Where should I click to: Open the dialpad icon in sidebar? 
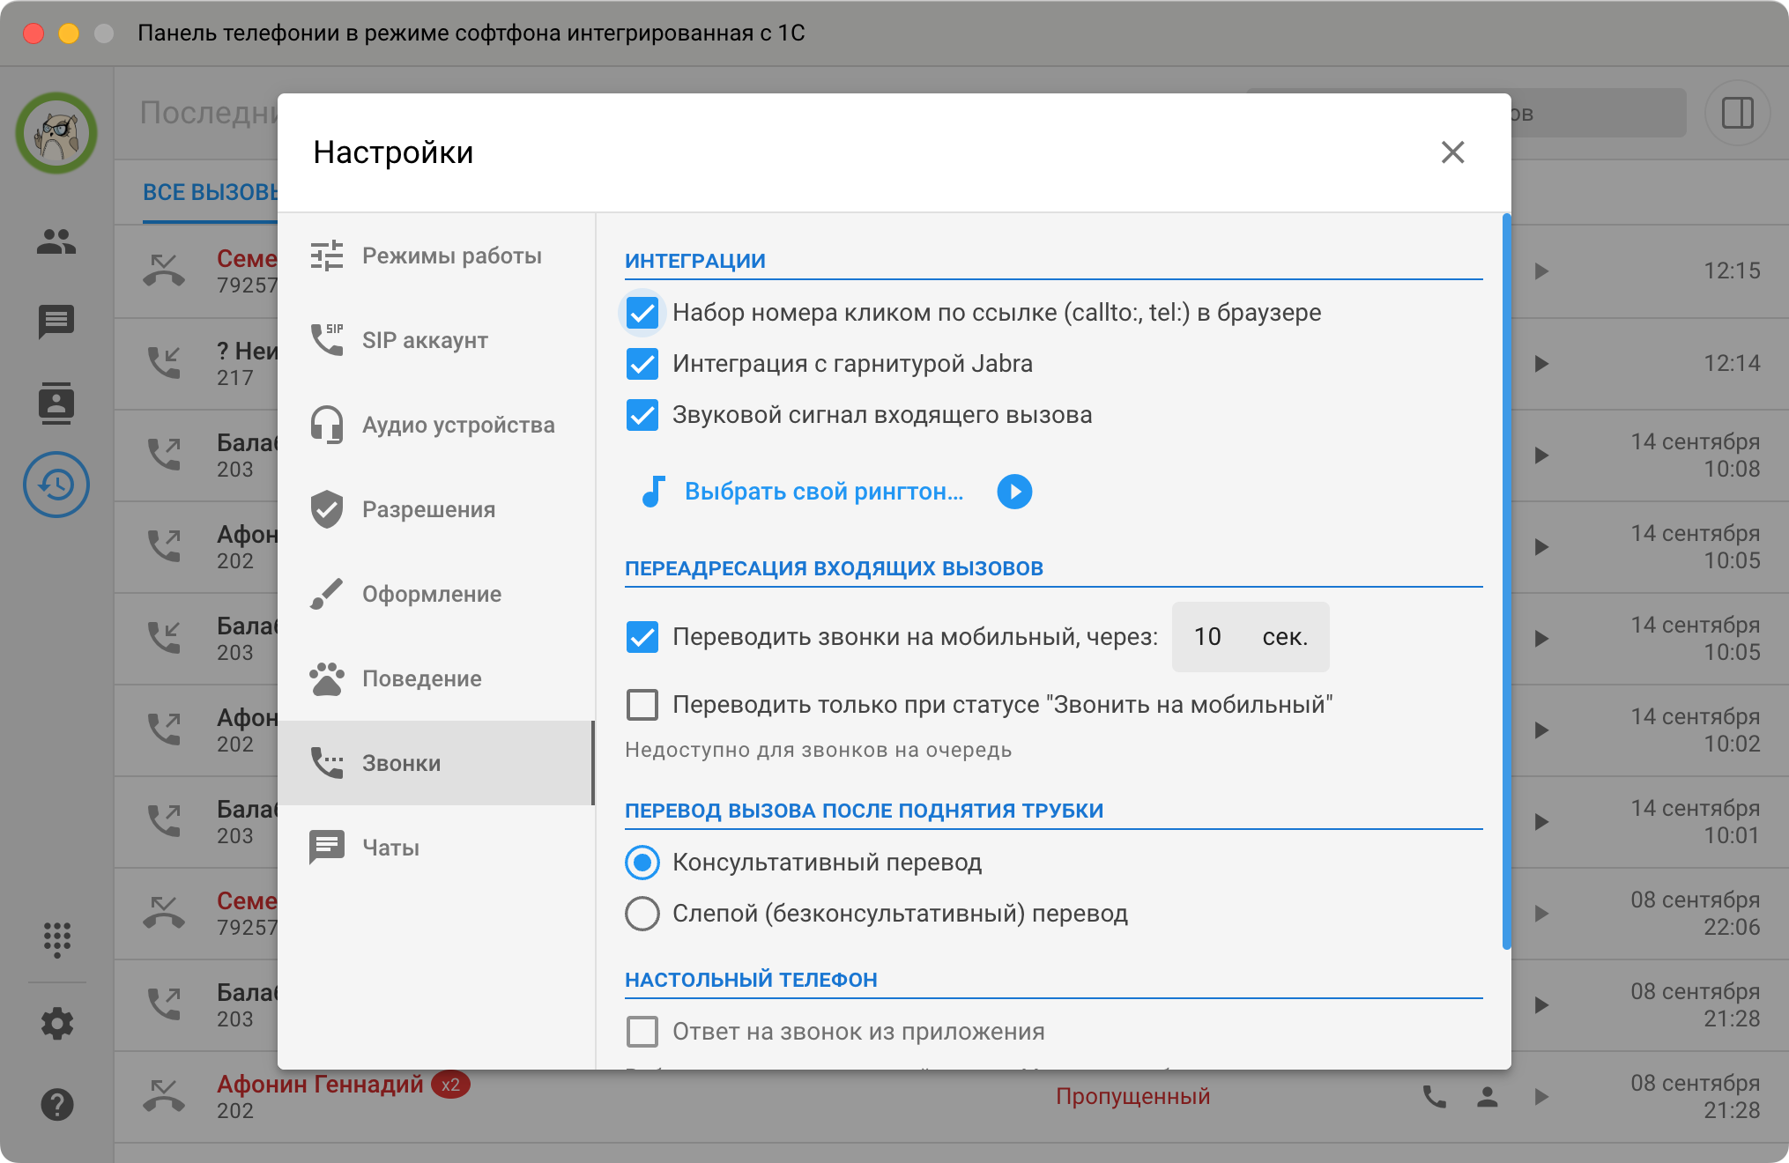tap(56, 939)
